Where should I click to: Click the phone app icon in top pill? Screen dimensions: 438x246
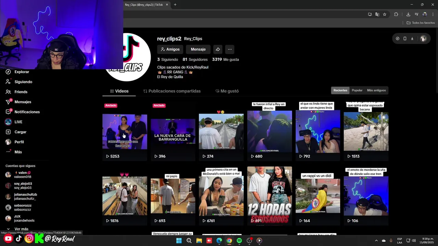(x=405, y=39)
